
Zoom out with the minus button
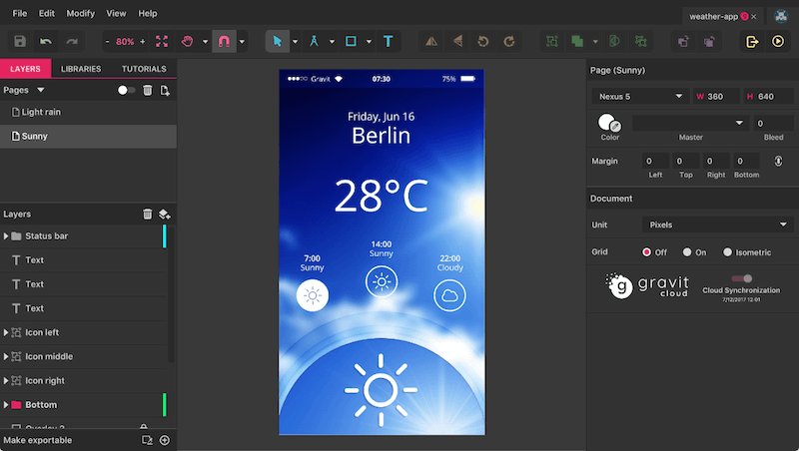click(x=107, y=42)
